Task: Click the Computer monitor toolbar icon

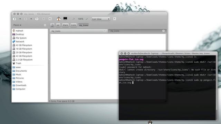Action: coord(65,18)
